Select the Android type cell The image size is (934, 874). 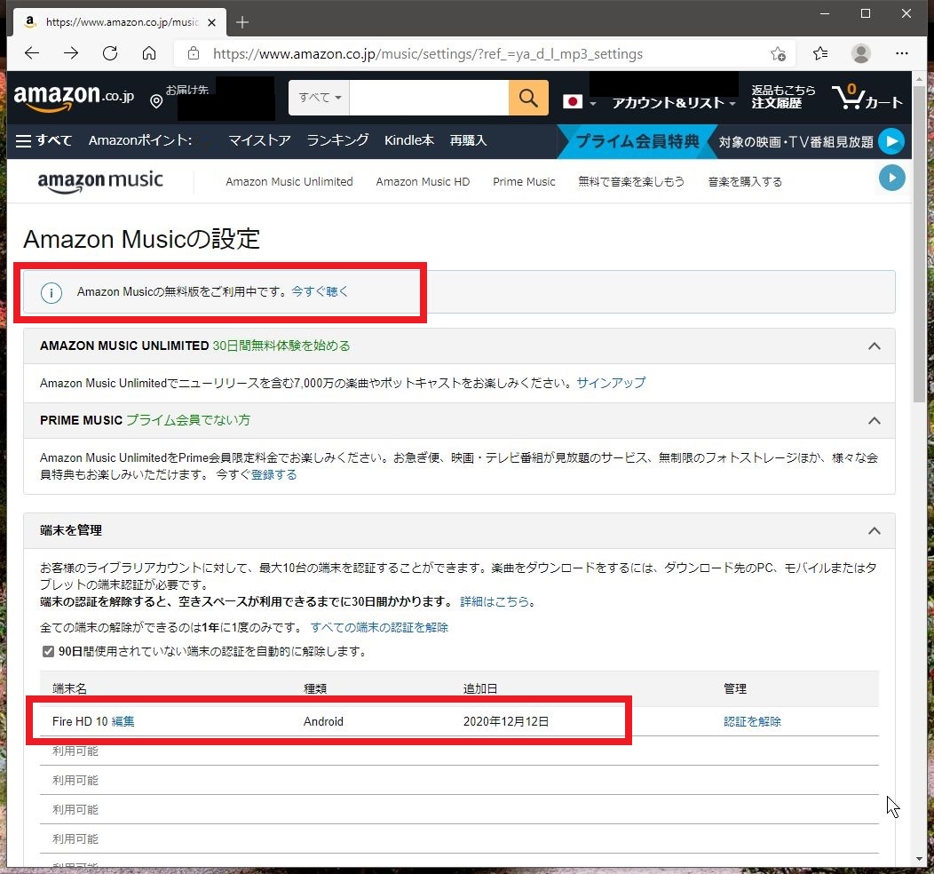click(323, 721)
